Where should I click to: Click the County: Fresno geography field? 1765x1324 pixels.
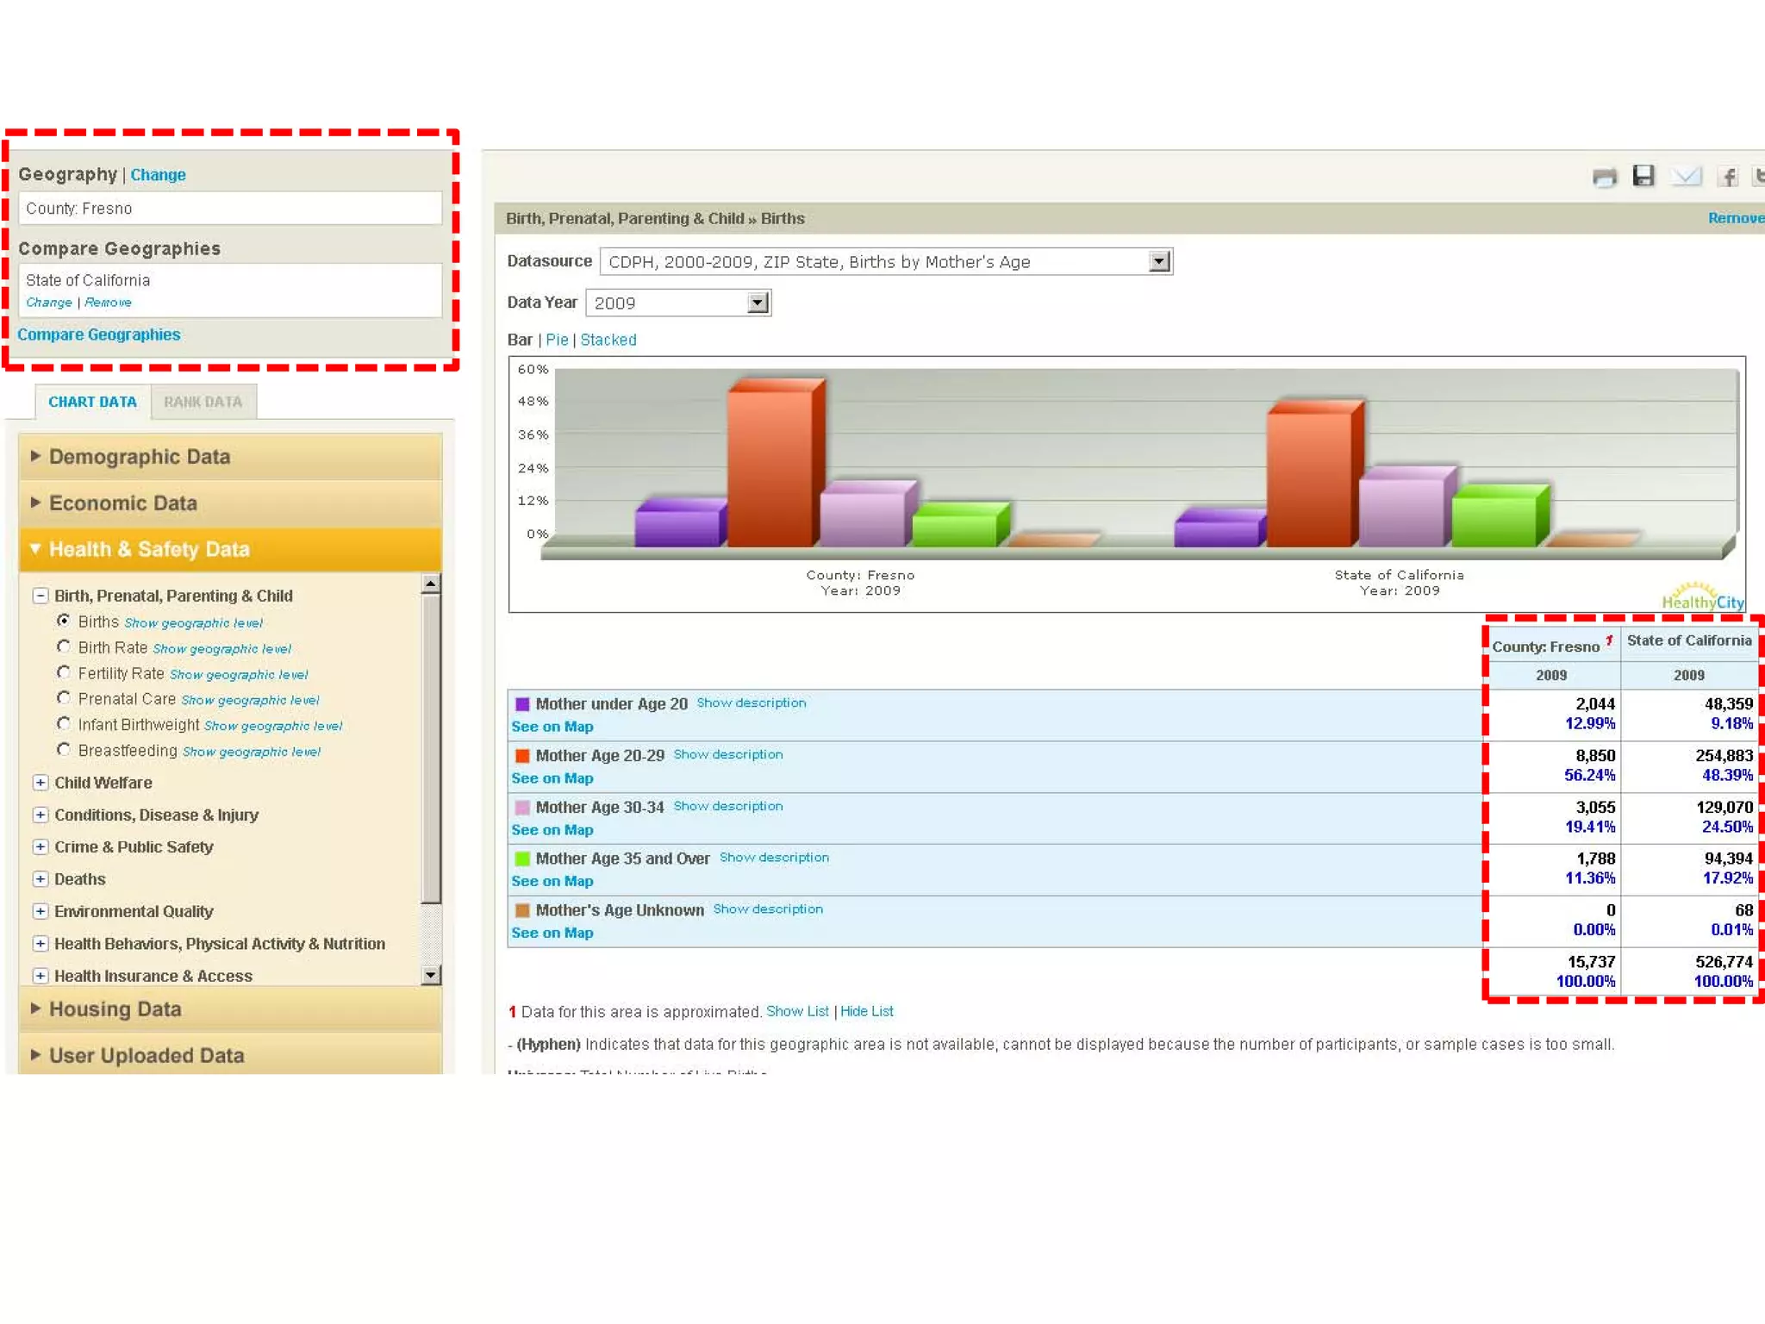(229, 209)
